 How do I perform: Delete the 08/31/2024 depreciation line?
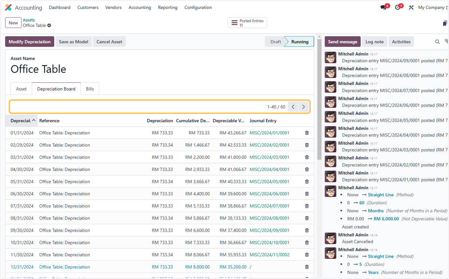click(x=307, y=218)
